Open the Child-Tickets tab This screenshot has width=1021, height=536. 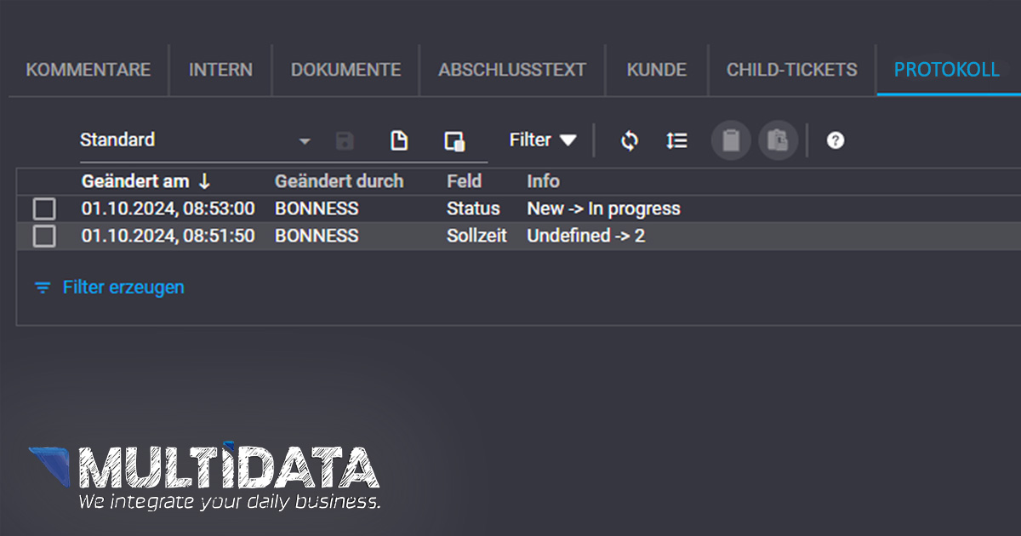[x=791, y=70]
